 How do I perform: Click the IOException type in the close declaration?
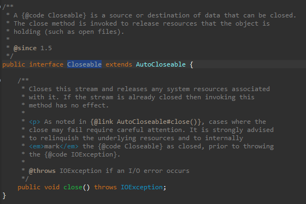pos(142,187)
